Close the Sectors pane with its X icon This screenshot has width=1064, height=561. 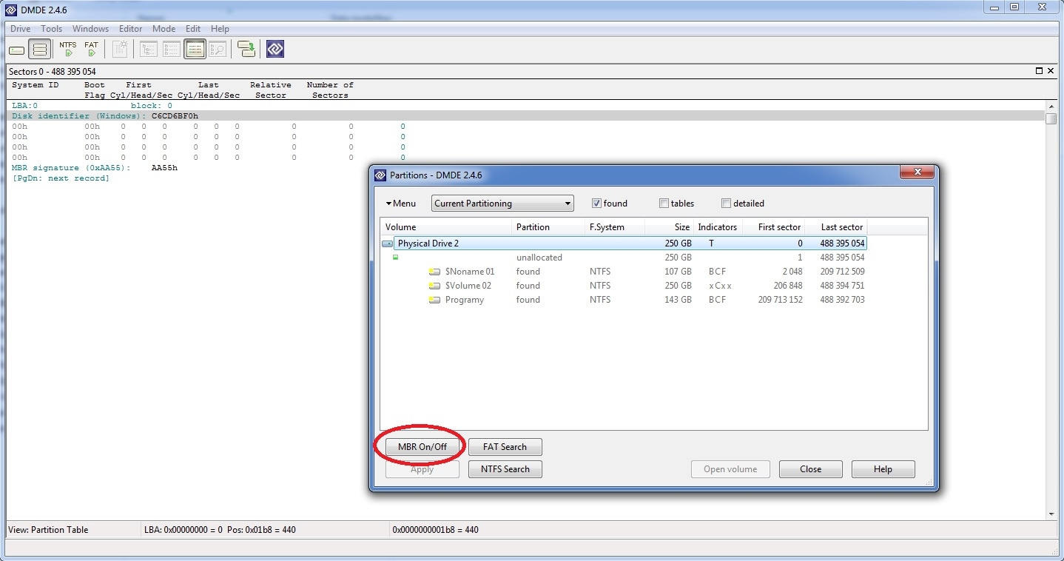pos(1051,71)
